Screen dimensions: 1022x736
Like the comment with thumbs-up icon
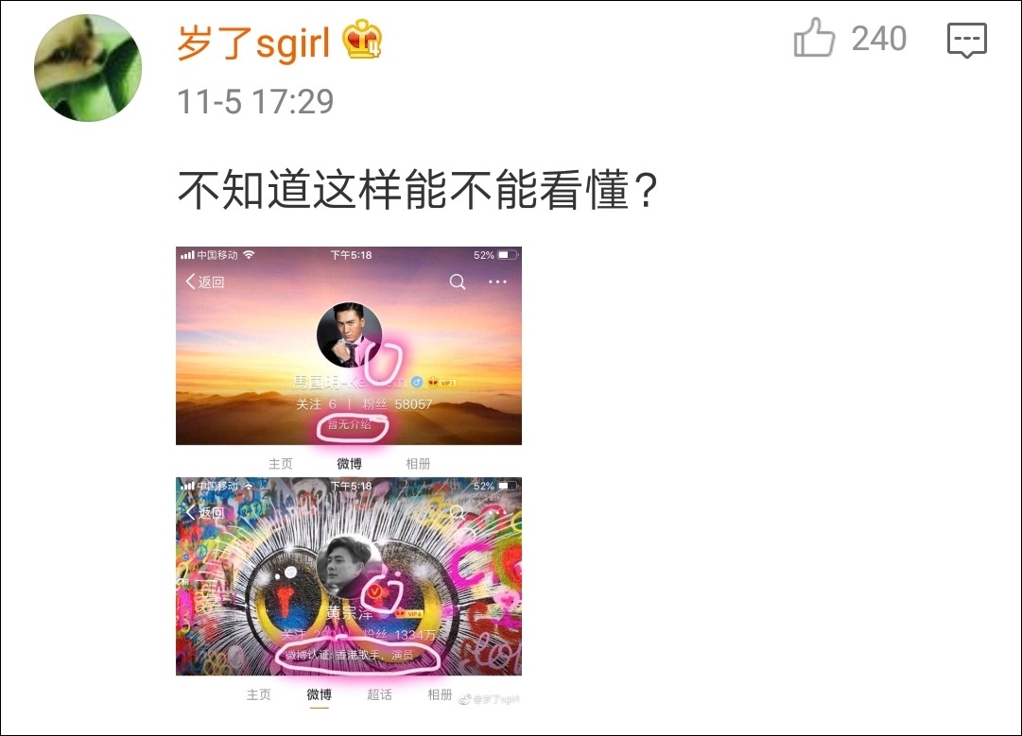coord(813,38)
